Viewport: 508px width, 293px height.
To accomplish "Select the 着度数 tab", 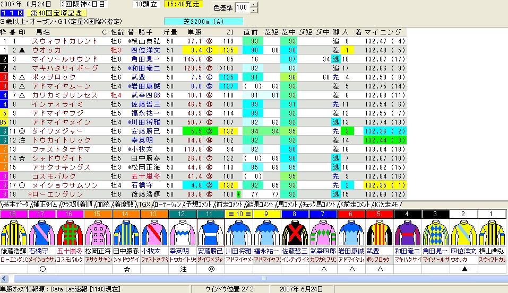I will (124, 205).
